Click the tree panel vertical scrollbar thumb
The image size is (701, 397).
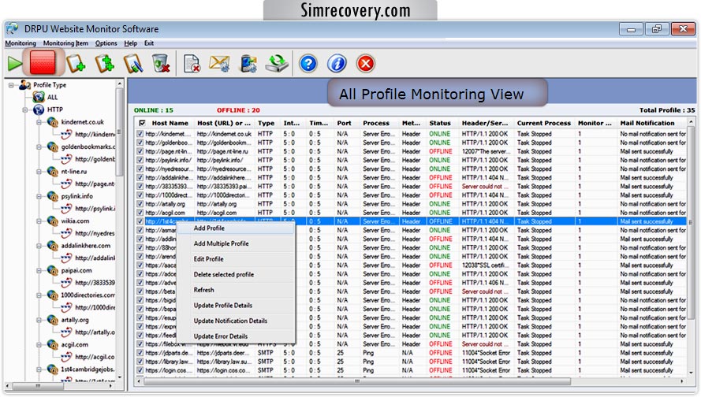click(119, 132)
